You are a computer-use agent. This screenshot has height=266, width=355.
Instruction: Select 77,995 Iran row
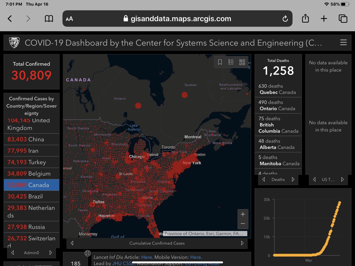pyautogui.click(x=32, y=151)
